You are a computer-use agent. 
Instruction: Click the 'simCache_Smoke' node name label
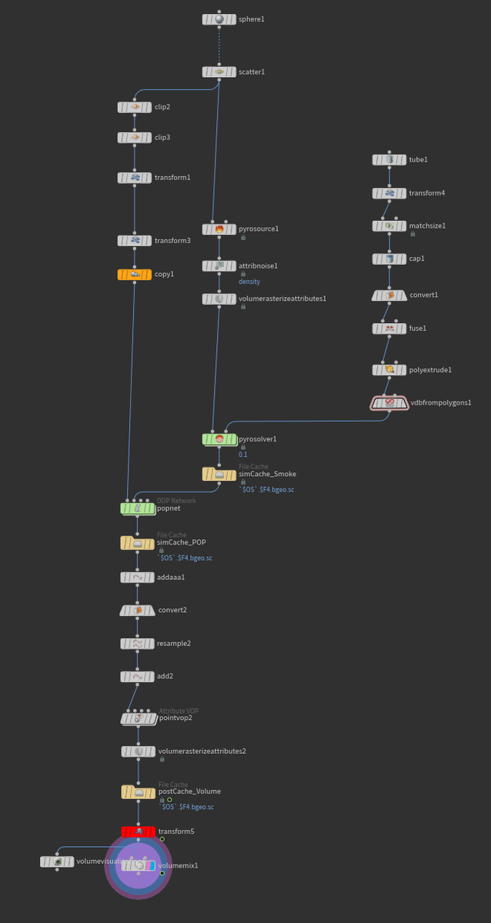pos(267,475)
